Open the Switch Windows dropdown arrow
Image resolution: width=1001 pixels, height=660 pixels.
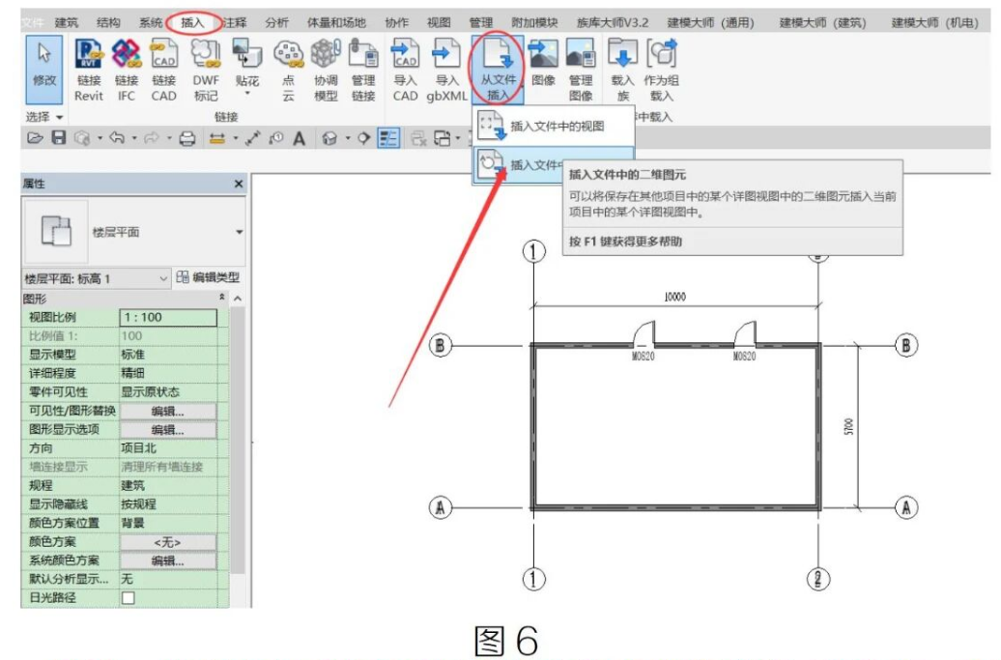[458, 138]
